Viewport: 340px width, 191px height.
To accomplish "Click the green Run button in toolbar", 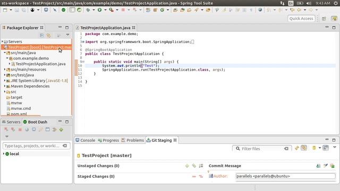I will coord(99,10).
